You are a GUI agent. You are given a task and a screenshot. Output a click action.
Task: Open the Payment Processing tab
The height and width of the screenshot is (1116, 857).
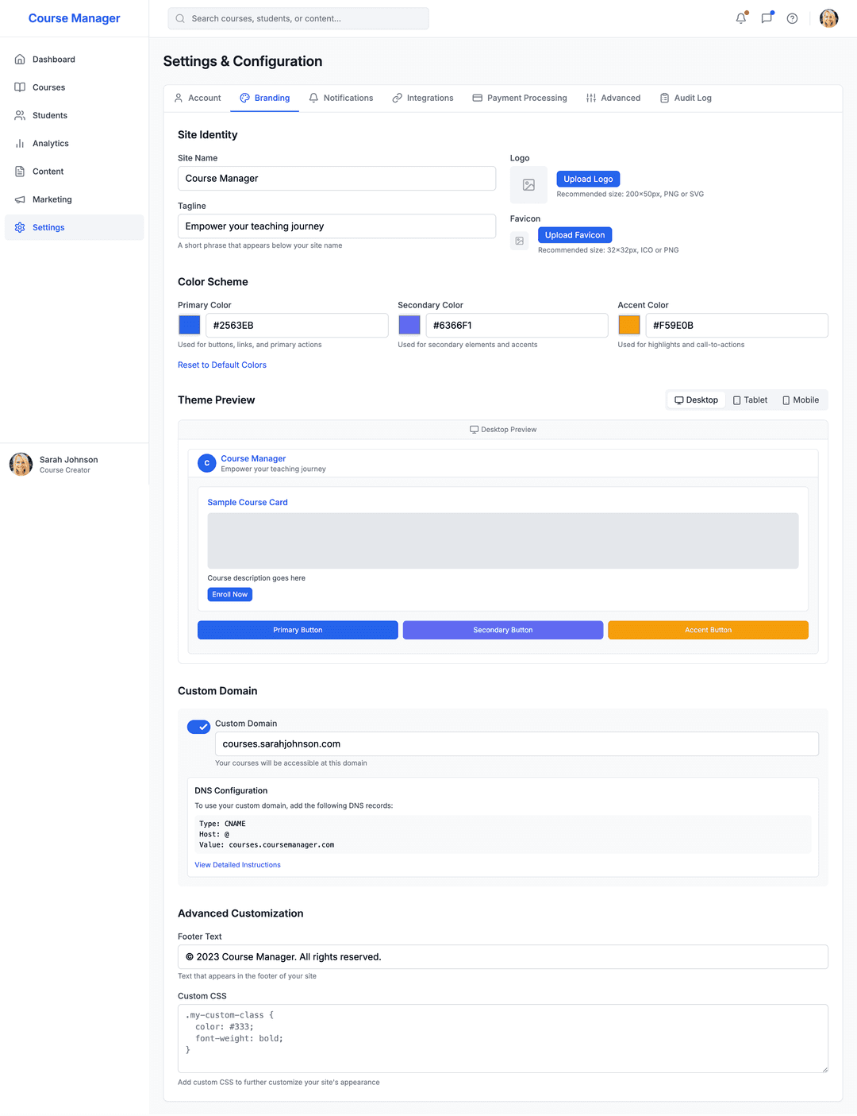coord(520,98)
